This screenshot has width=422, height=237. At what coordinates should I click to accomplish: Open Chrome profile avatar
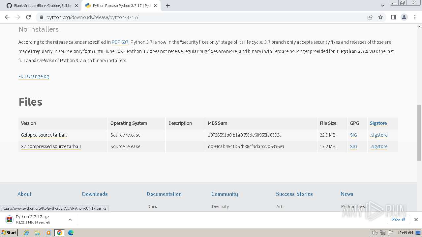click(404, 17)
